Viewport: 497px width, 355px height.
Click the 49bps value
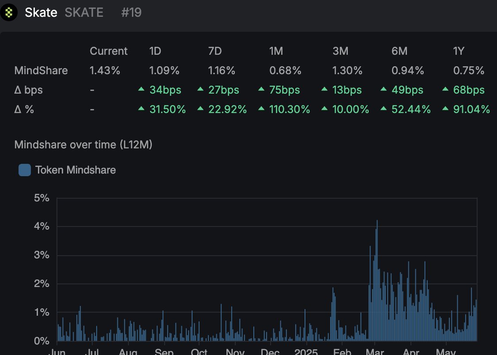point(407,90)
